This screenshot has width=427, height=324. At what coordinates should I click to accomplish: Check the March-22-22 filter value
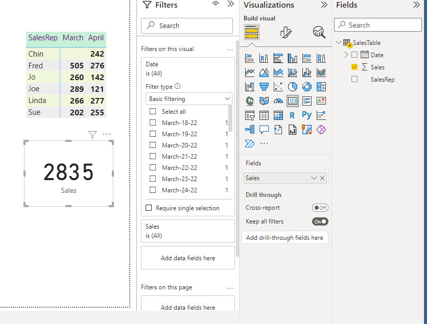pos(153,167)
